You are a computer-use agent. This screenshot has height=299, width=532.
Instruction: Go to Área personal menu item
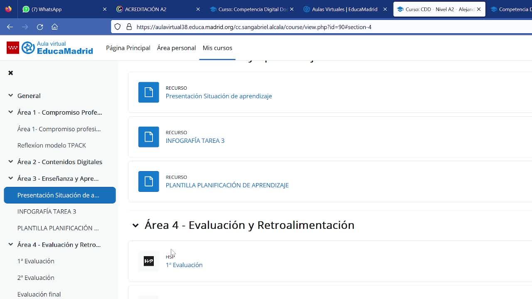click(176, 48)
